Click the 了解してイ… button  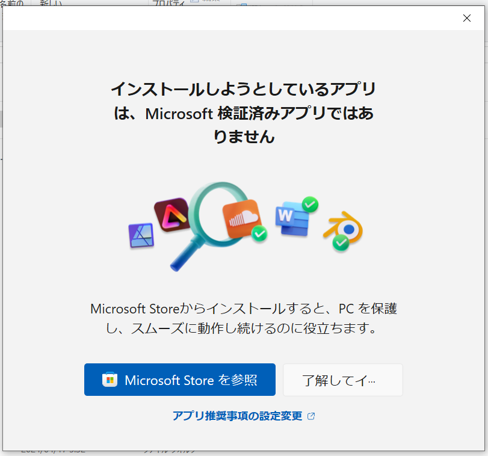pos(342,380)
